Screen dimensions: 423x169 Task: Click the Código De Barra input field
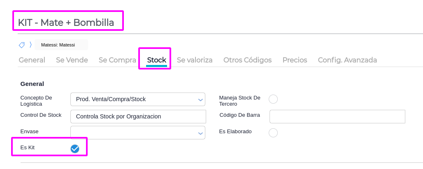point(337,116)
